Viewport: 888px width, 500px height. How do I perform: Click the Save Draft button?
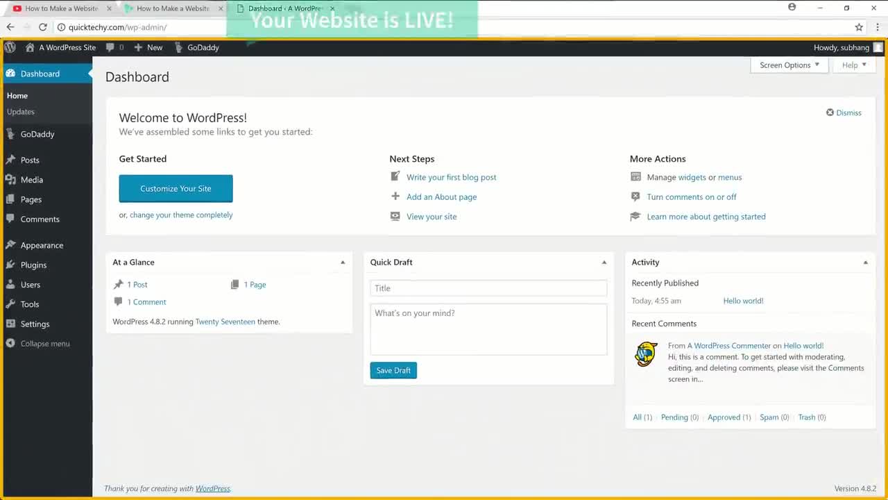coord(393,371)
